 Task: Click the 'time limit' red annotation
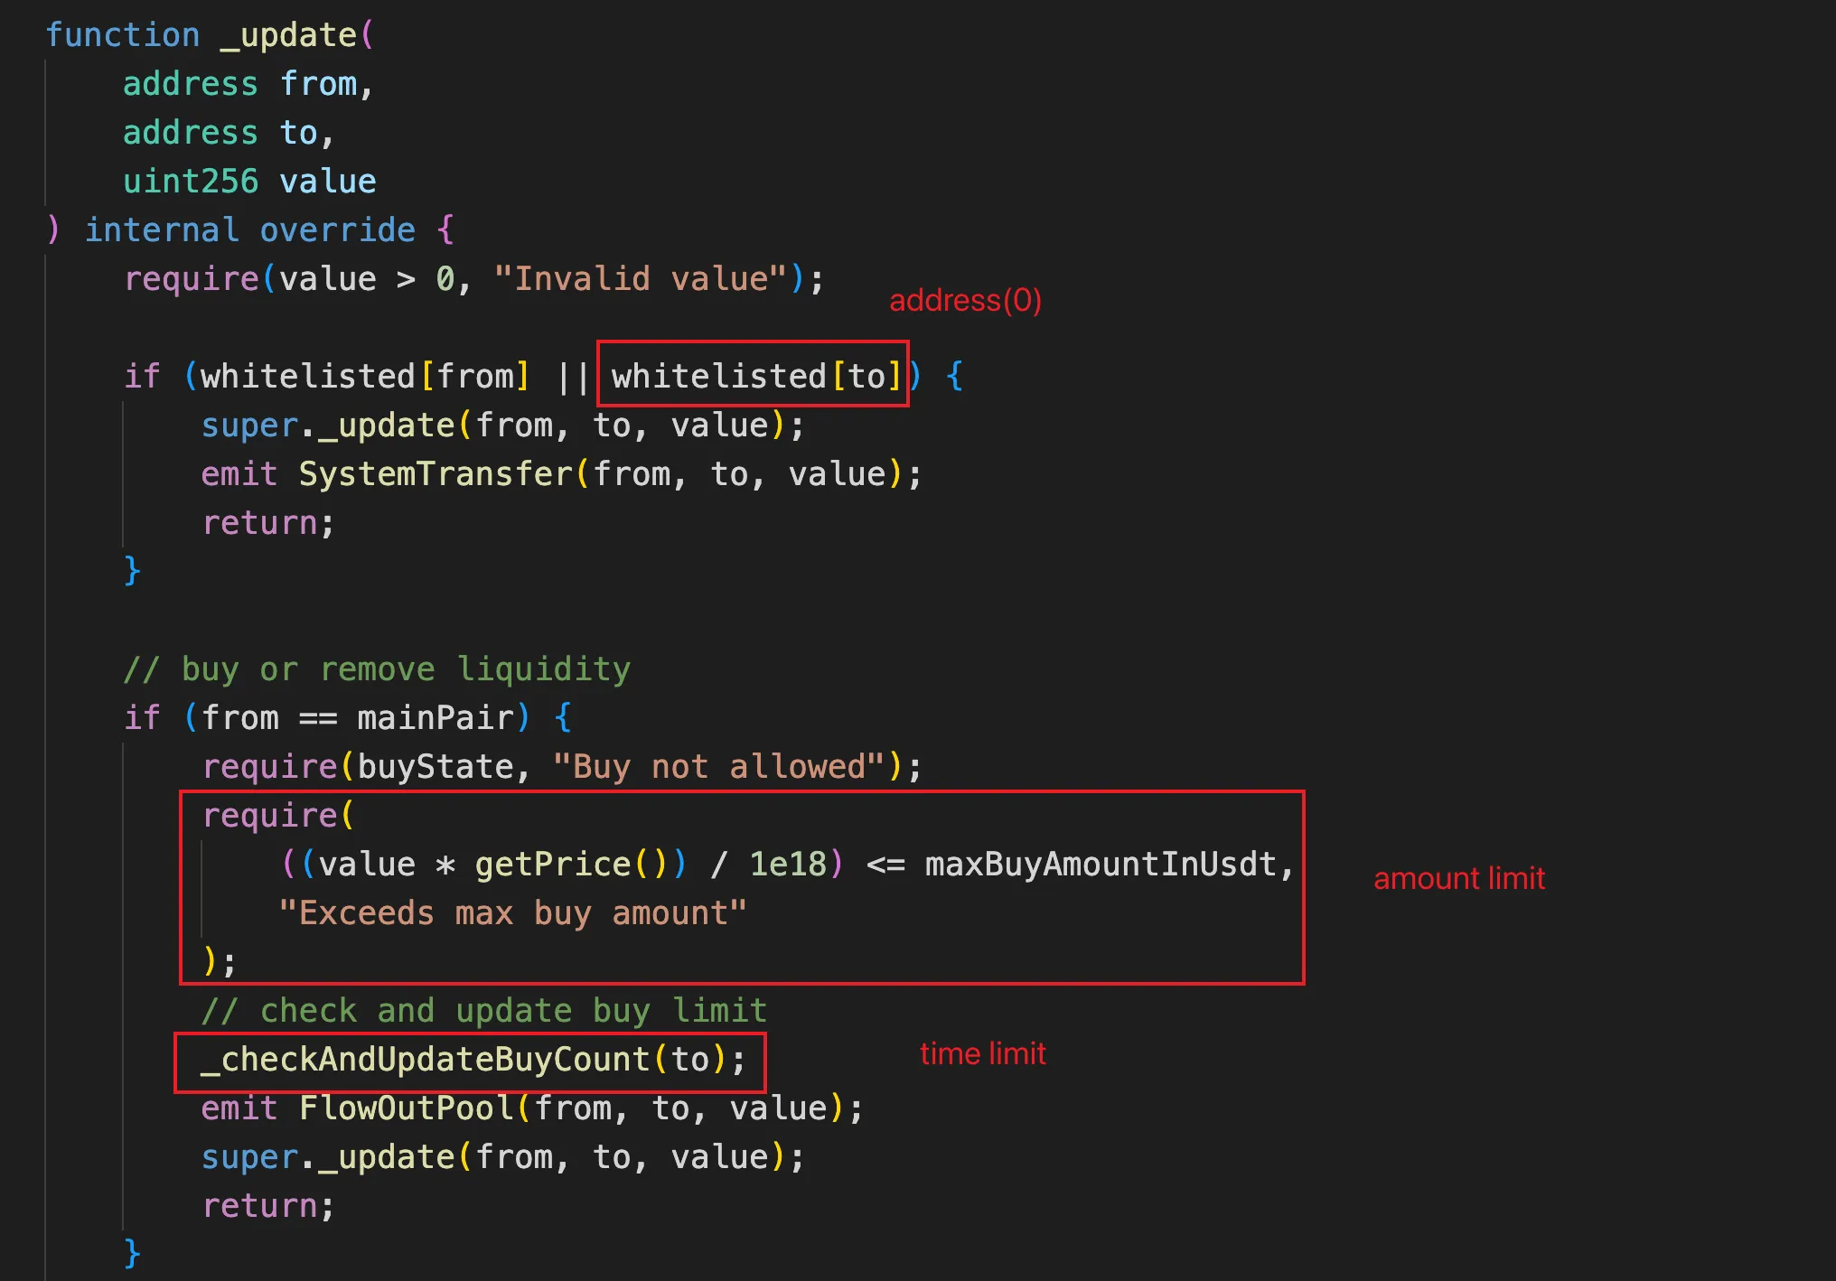point(982,1053)
